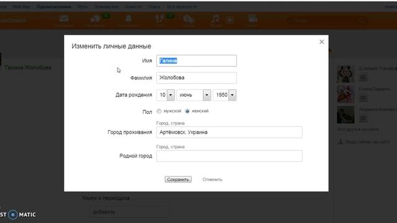Click the small icon under Людмила Клюева's name
The width and height of the screenshot is (397, 223).
click(x=363, y=118)
